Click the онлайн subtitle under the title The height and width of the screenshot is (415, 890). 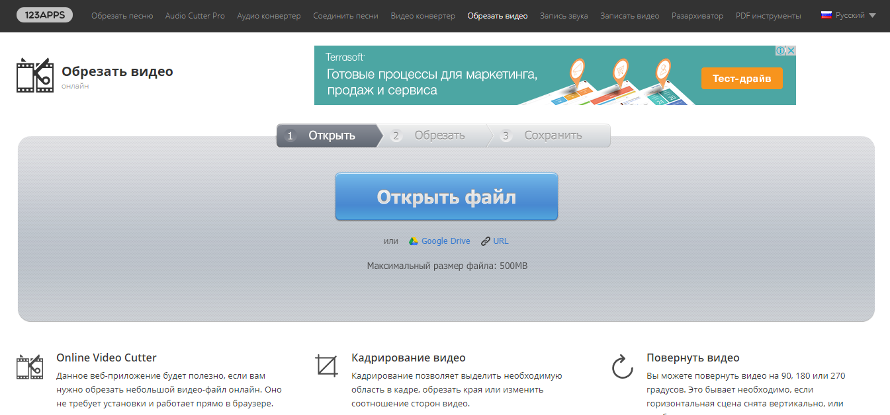(75, 86)
